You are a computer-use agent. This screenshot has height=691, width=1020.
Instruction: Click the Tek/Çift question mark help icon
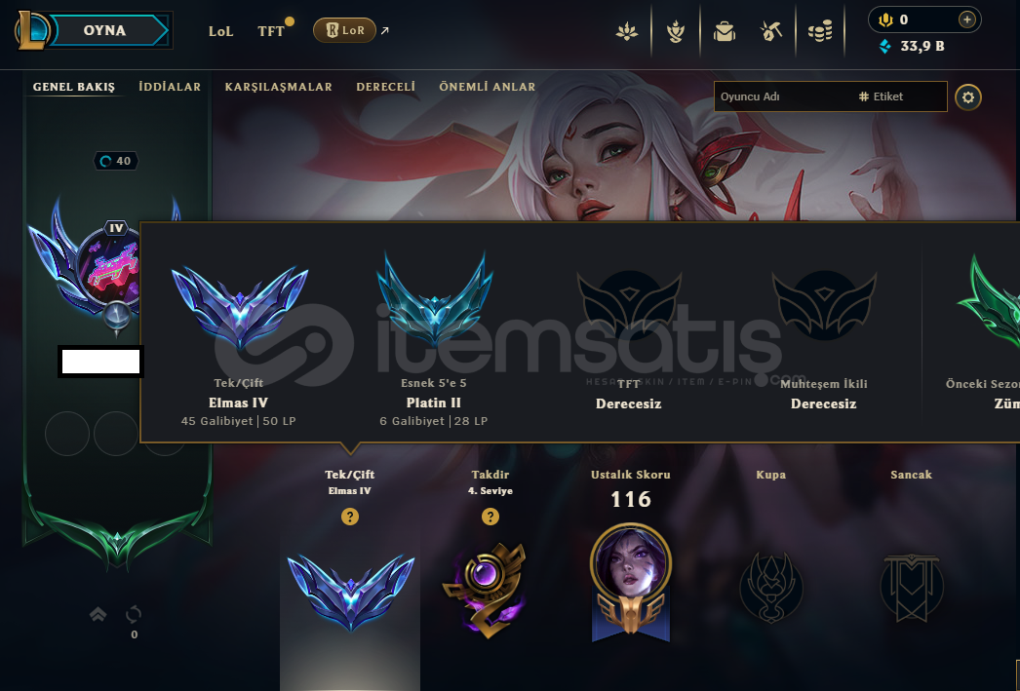(x=350, y=517)
